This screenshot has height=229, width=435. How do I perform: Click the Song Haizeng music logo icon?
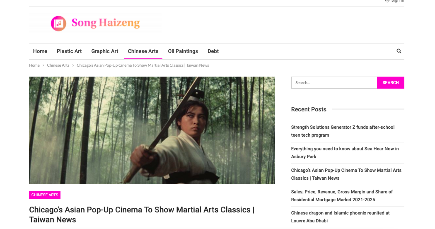pos(58,24)
